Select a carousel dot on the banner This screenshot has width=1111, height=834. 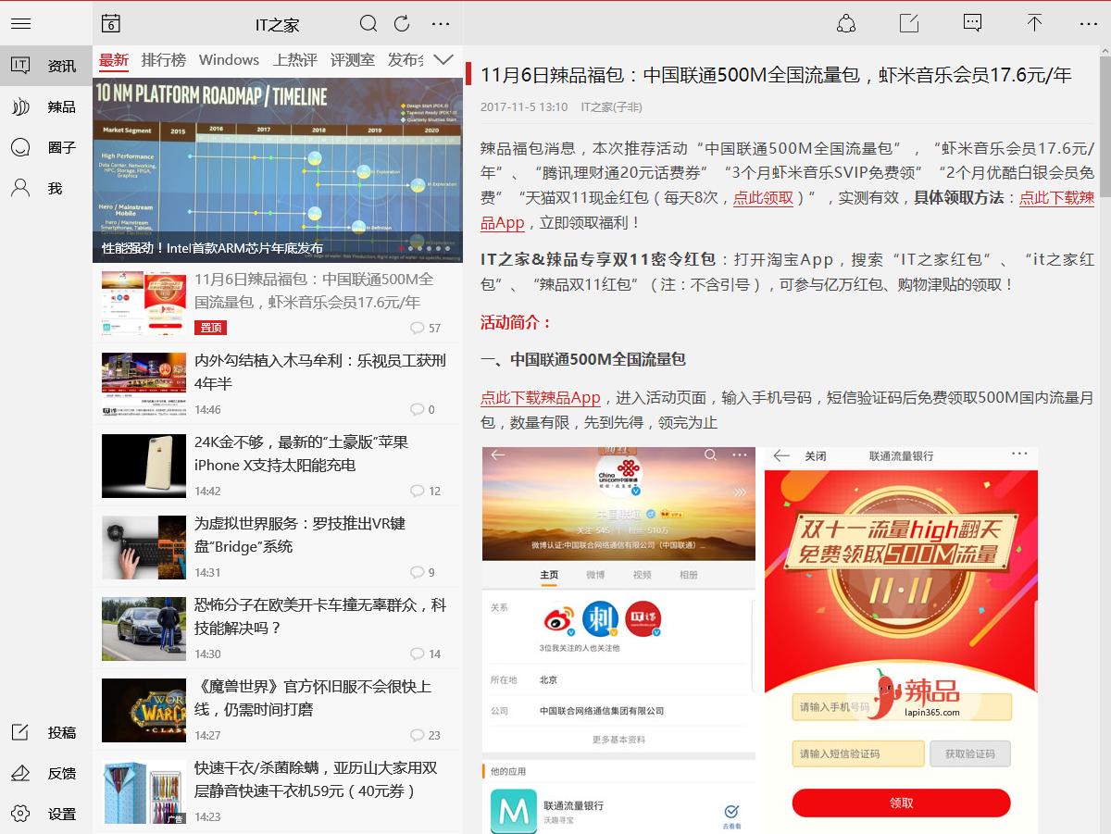pyautogui.click(x=408, y=247)
